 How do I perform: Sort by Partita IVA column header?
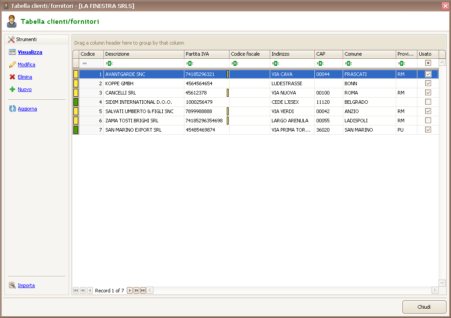tap(206, 54)
